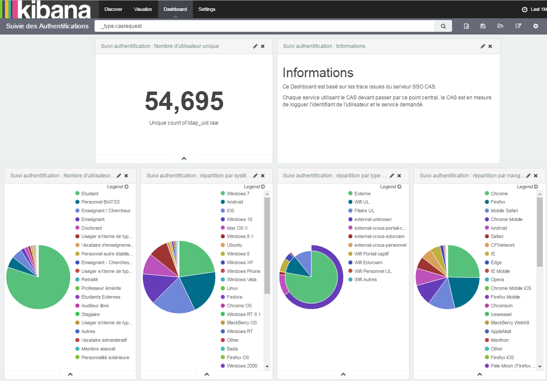The height and width of the screenshot is (381, 547).
Task: Hide the Legend on the operating system chart
Action: click(254, 187)
